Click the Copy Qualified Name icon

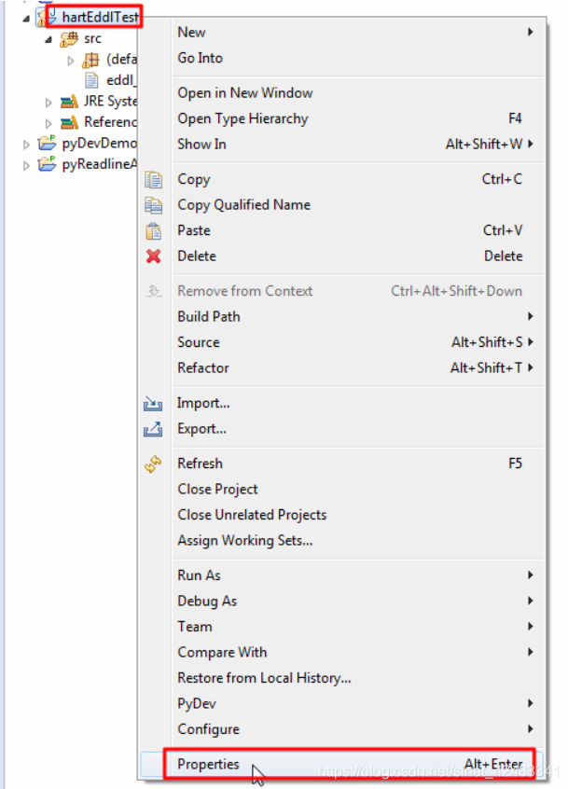154,205
